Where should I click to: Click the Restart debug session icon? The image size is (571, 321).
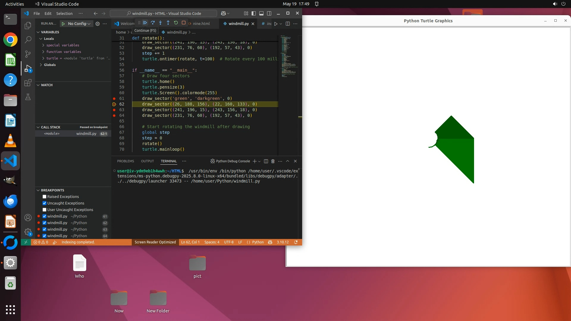176,23
